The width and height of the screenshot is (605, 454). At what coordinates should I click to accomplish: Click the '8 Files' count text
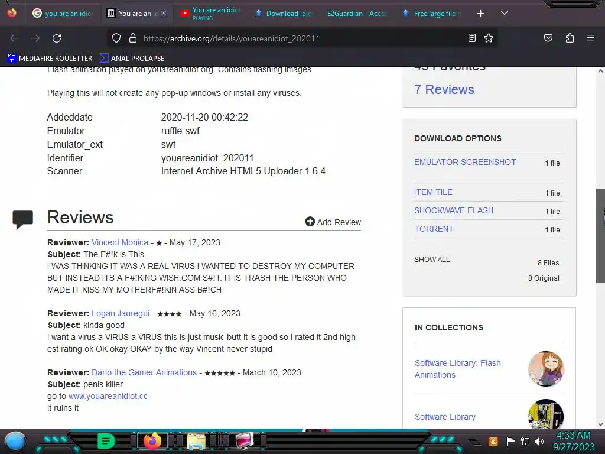point(548,263)
